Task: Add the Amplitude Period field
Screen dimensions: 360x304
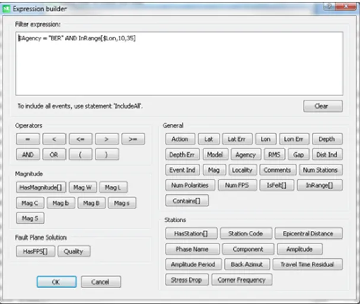Action: tap(193, 264)
